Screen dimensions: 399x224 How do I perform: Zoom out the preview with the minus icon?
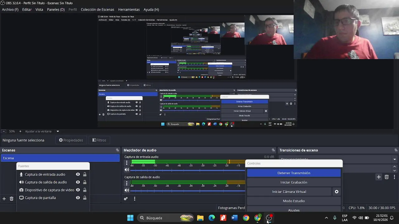3,131
